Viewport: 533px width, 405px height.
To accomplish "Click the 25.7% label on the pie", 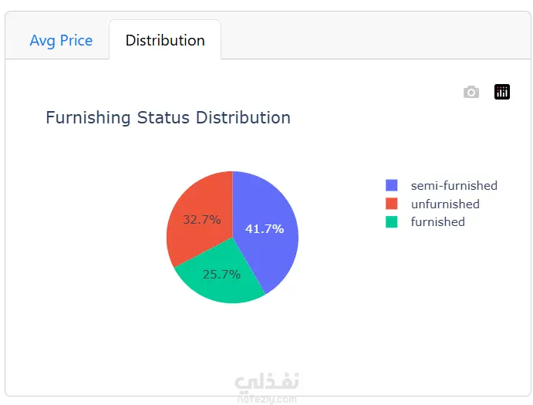I will 222,274.
